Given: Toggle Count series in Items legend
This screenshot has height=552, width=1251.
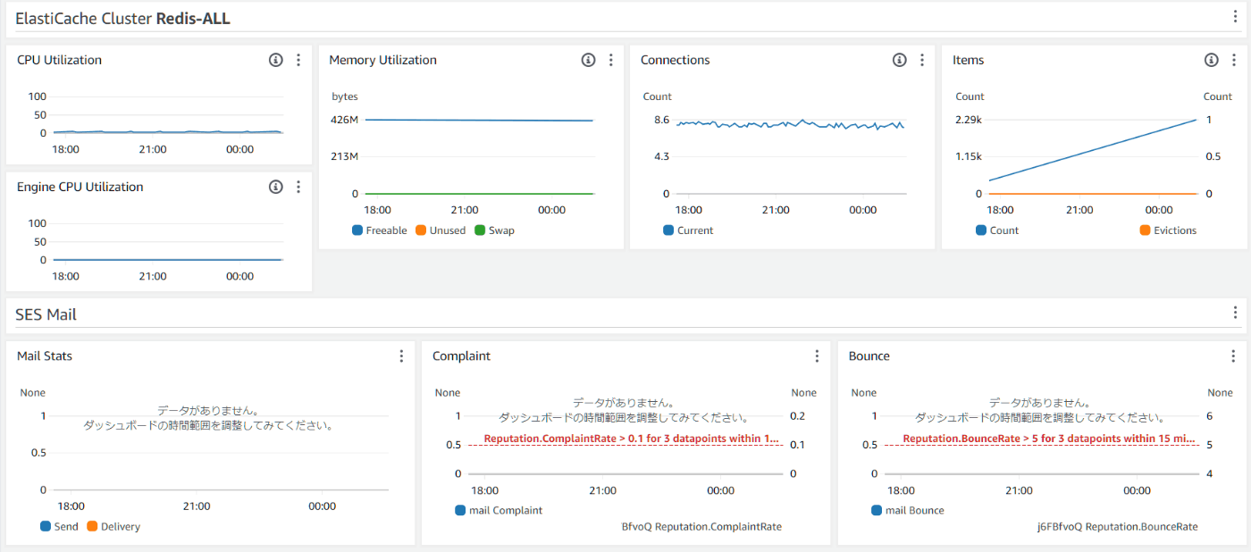Looking at the screenshot, I should click(997, 230).
